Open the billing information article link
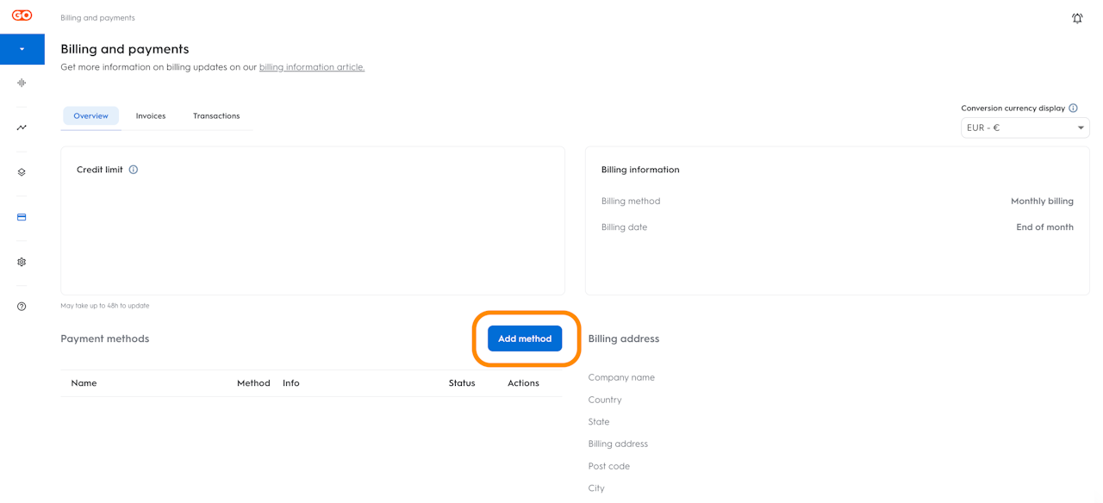The height and width of the screenshot is (503, 1103). [x=312, y=67]
